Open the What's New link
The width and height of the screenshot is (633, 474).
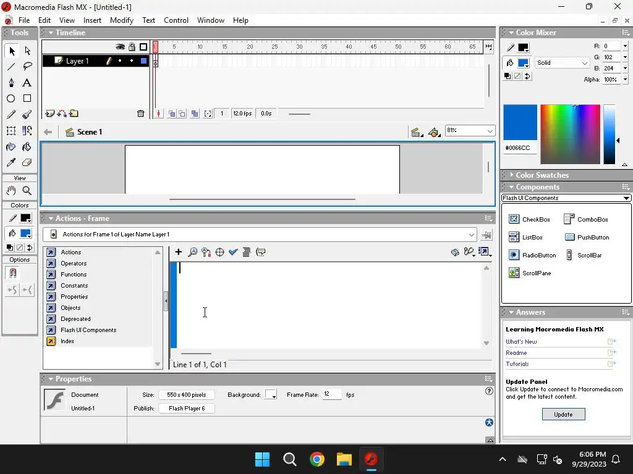point(521,342)
